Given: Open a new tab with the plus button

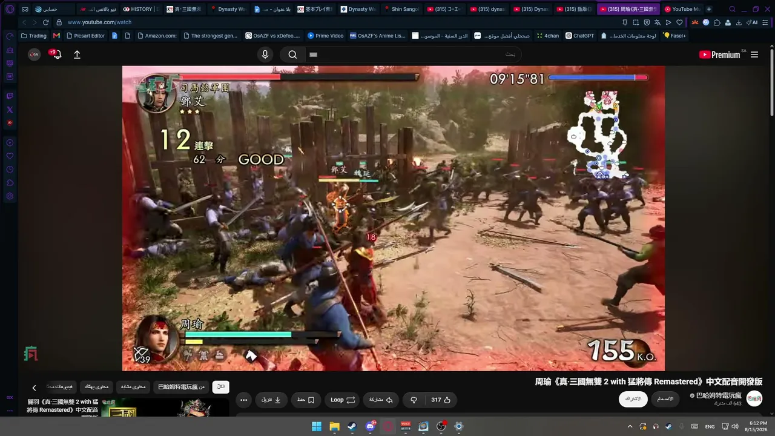Looking at the screenshot, I should pyautogui.click(x=709, y=9).
